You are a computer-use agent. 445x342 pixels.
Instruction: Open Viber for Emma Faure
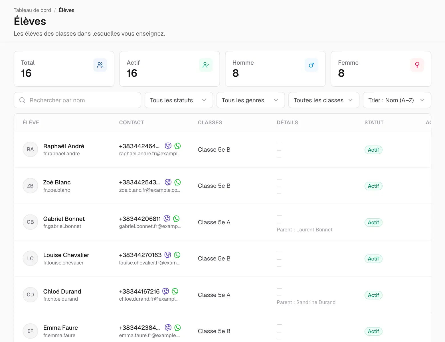pyautogui.click(x=168, y=327)
